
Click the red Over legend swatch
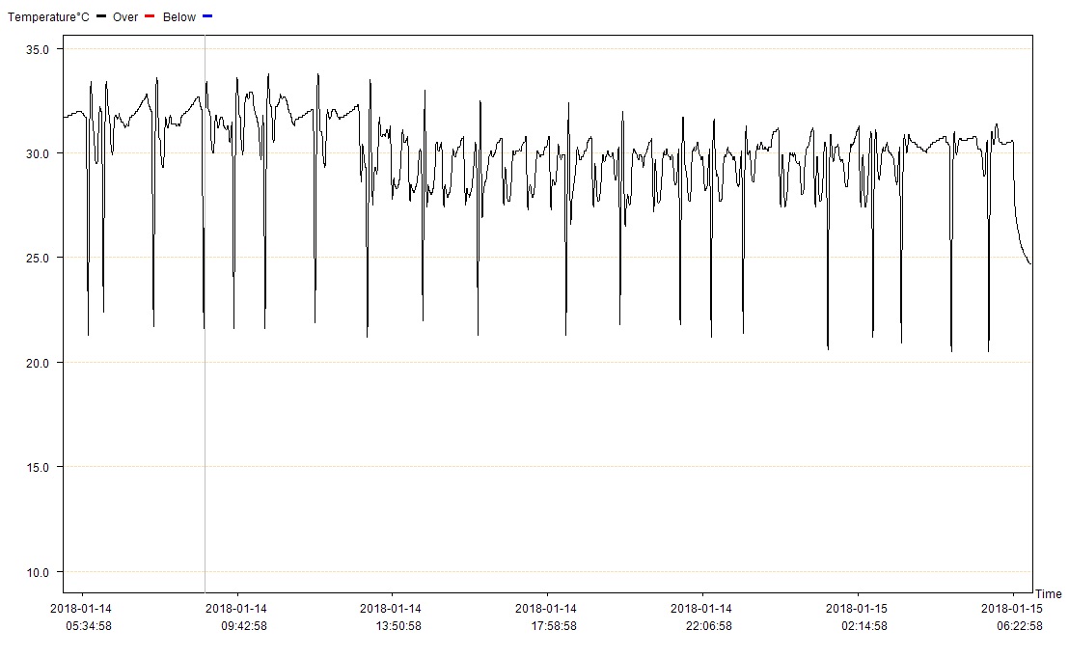[150, 17]
